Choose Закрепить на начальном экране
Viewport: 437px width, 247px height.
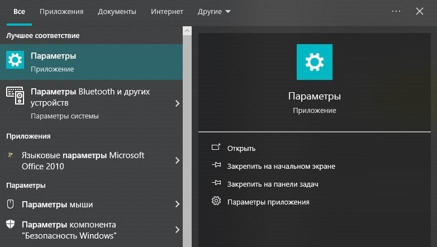(x=281, y=166)
